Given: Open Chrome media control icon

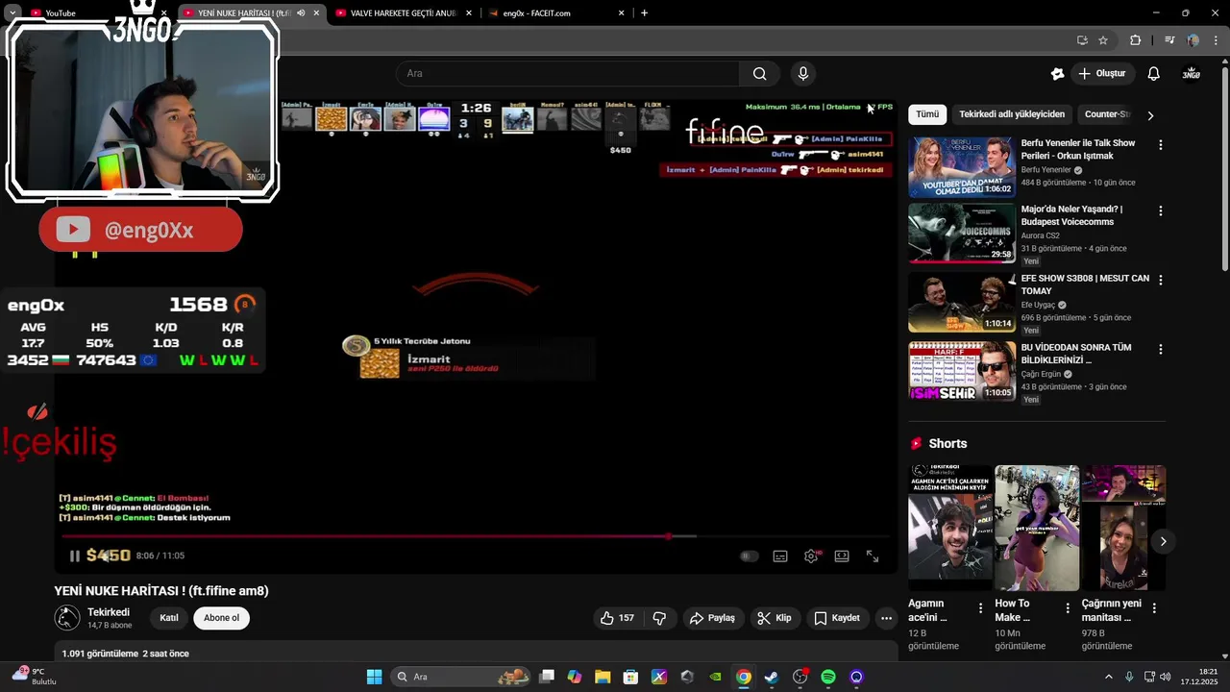Looking at the screenshot, I should coord(1169,40).
